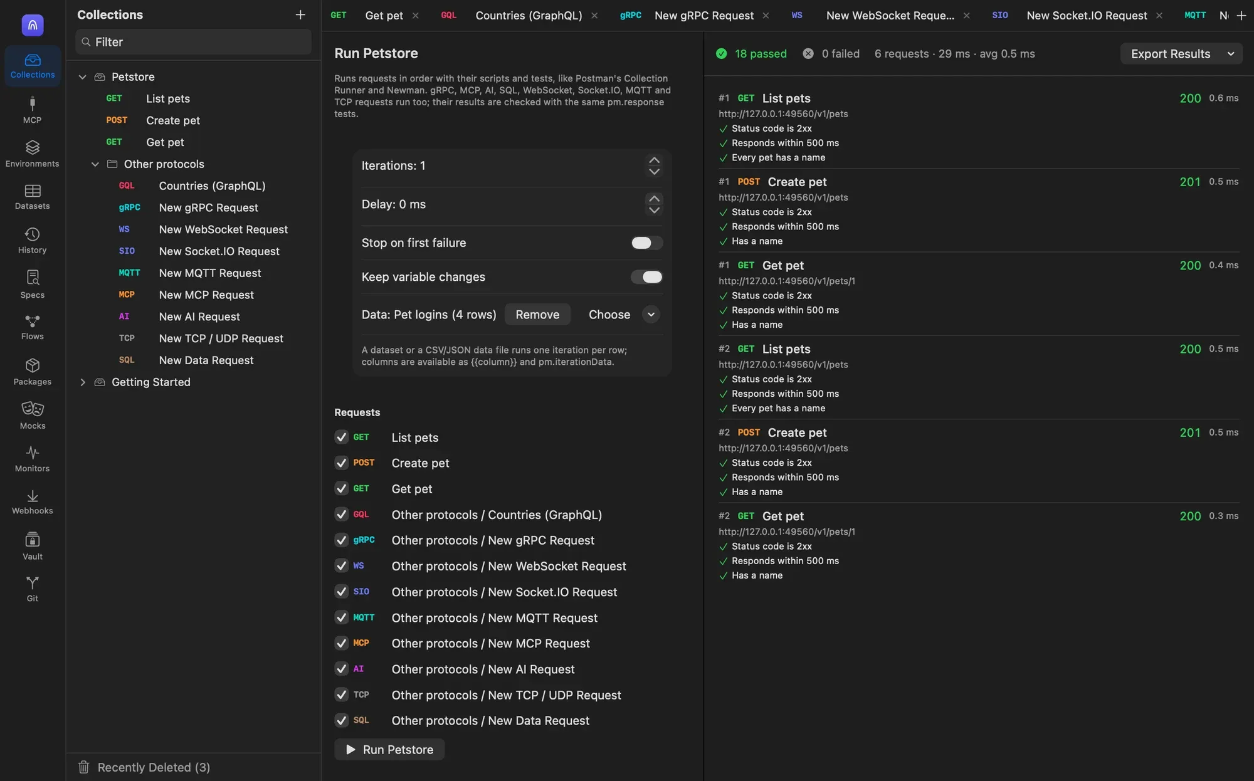
Task: Toggle Keep variable changes switch
Action: coord(646,277)
